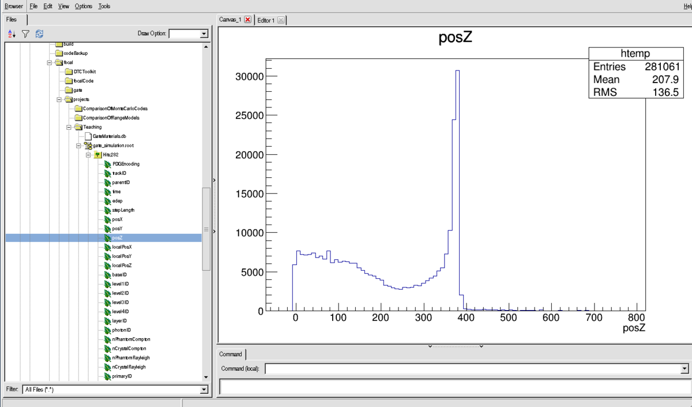Sort browser items alphabetically

click(12, 34)
